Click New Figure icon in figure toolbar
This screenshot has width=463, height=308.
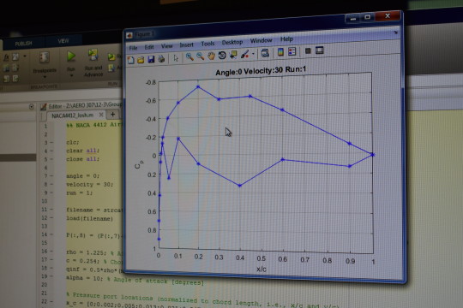(131, 60)
